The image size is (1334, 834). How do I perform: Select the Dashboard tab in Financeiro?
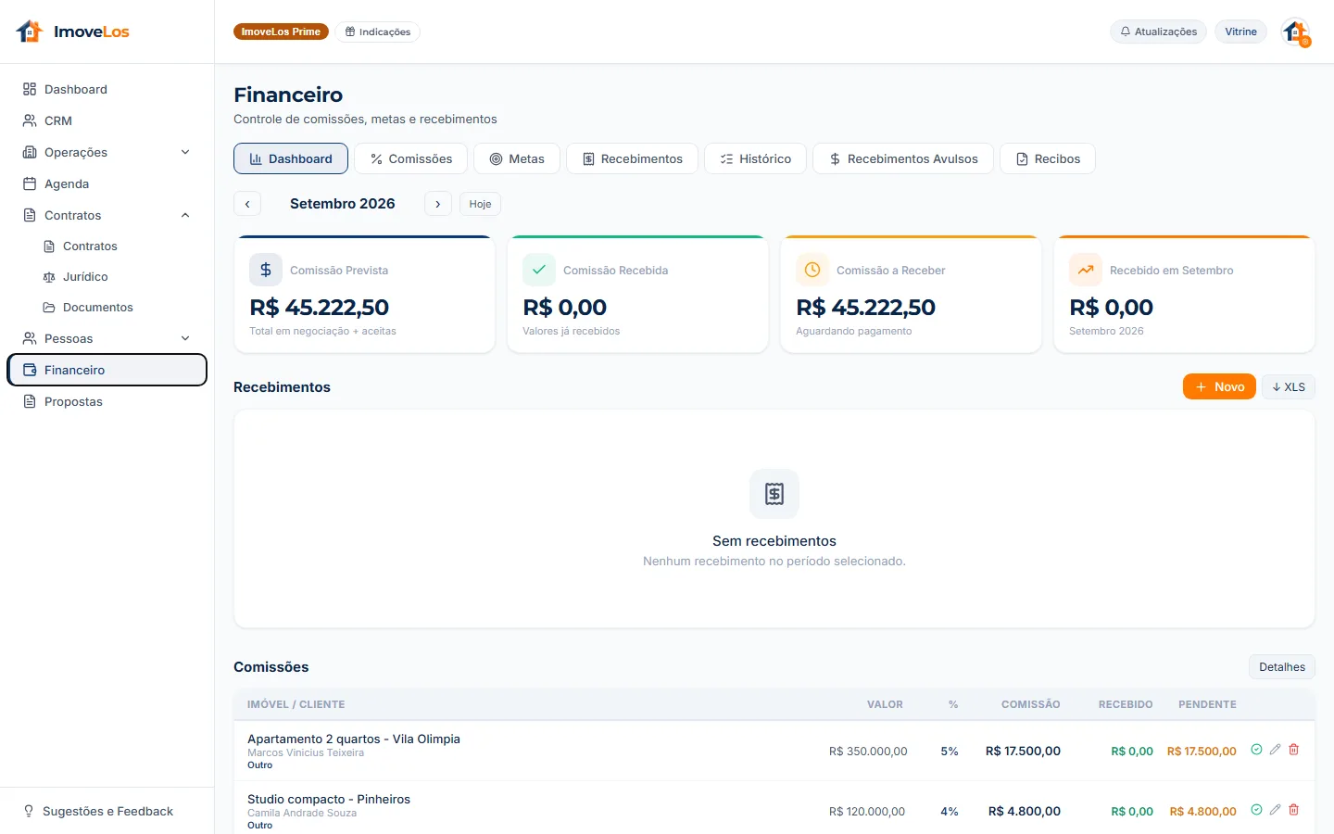291,158
